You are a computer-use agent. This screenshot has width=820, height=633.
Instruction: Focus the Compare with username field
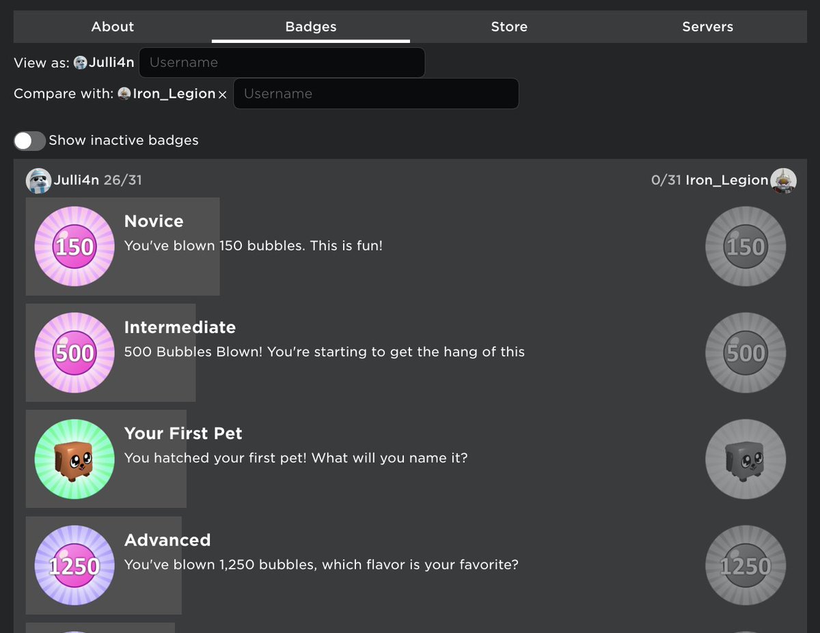click(x=376, y=94)
